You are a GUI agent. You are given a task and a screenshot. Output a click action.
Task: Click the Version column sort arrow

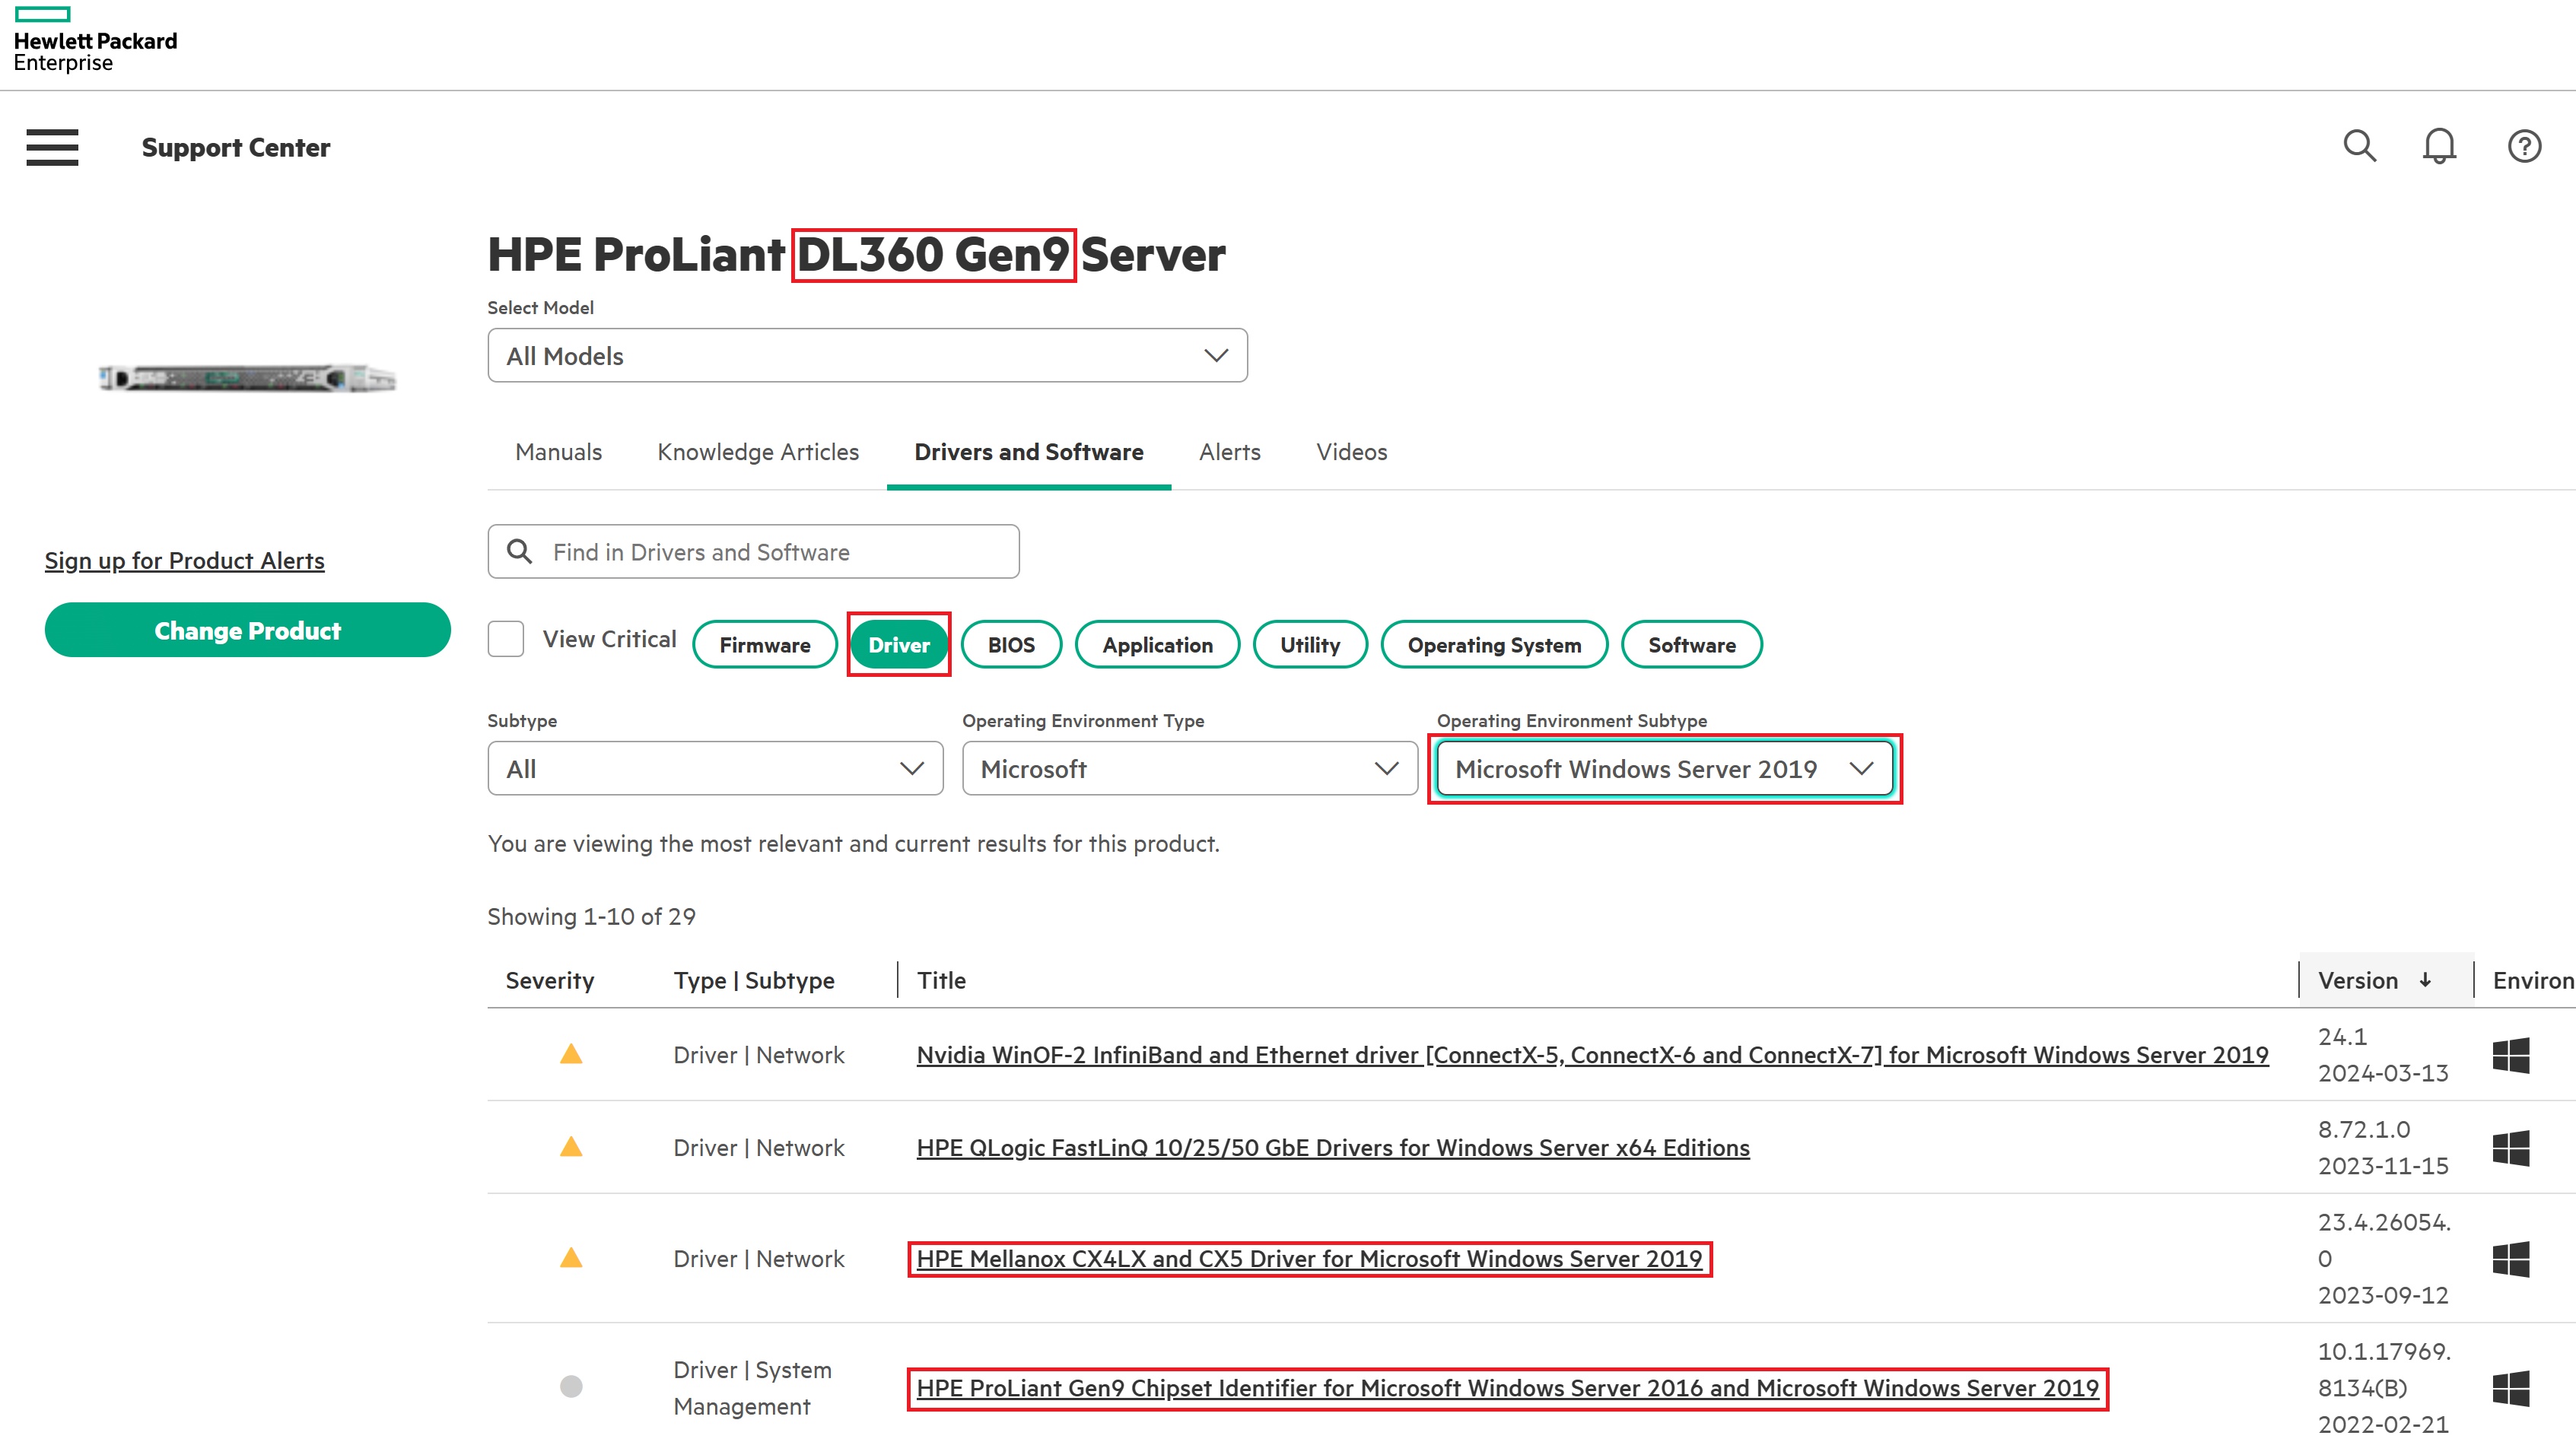click(2425, 981)
